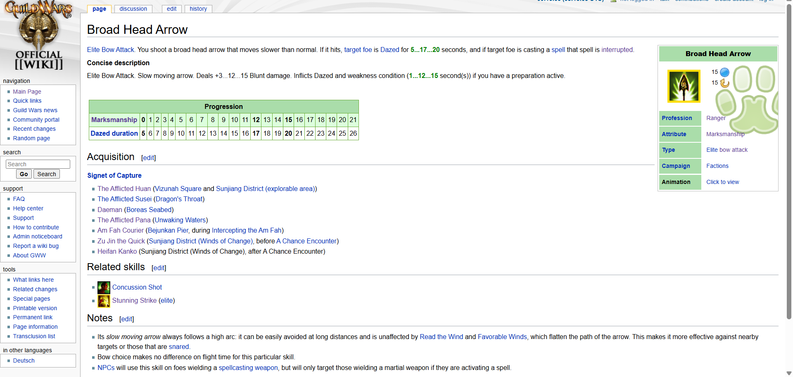Click the sidebar Search input field
The width and height of the screenshot is (793, 377).
[x=38, y=164]
